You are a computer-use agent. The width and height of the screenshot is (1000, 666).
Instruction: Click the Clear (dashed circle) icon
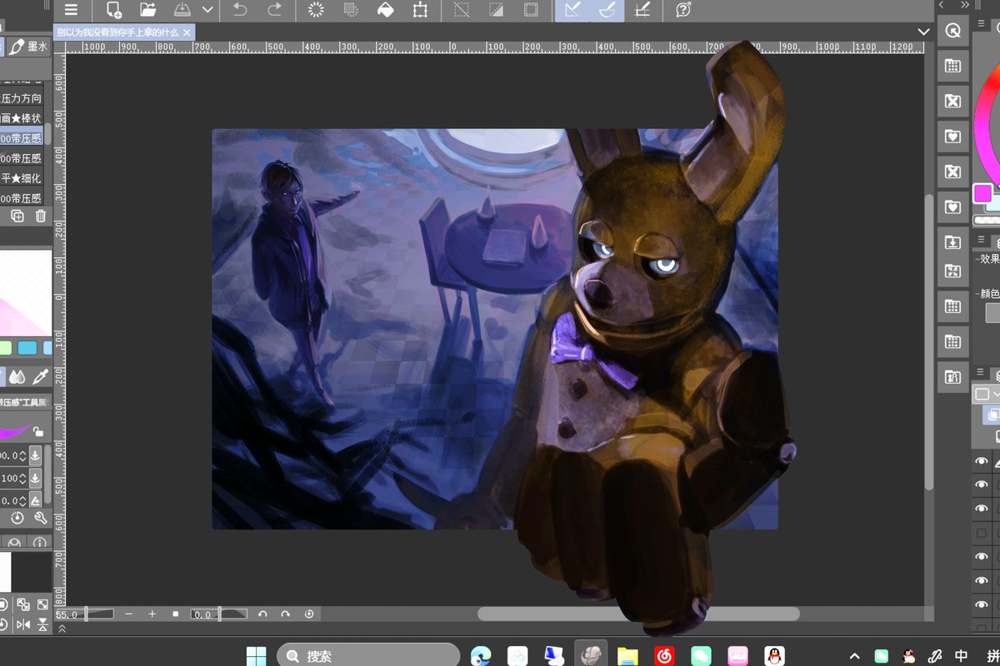tap(316, 10)
